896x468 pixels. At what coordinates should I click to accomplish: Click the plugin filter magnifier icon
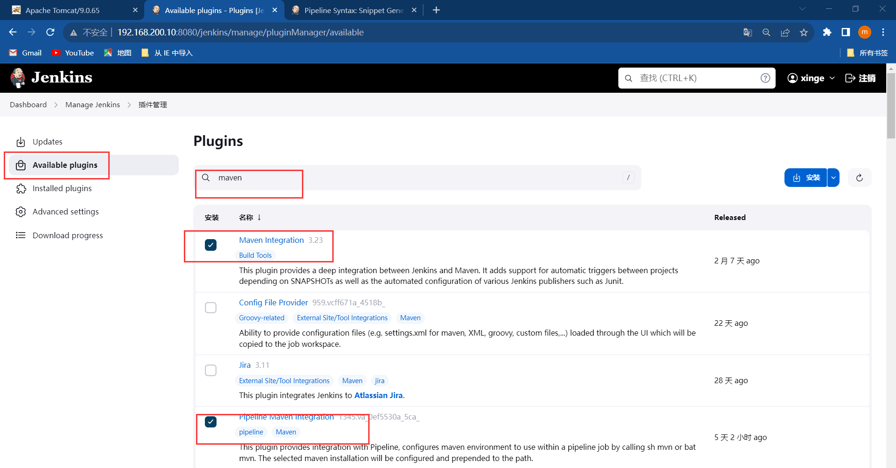(206, 178)
